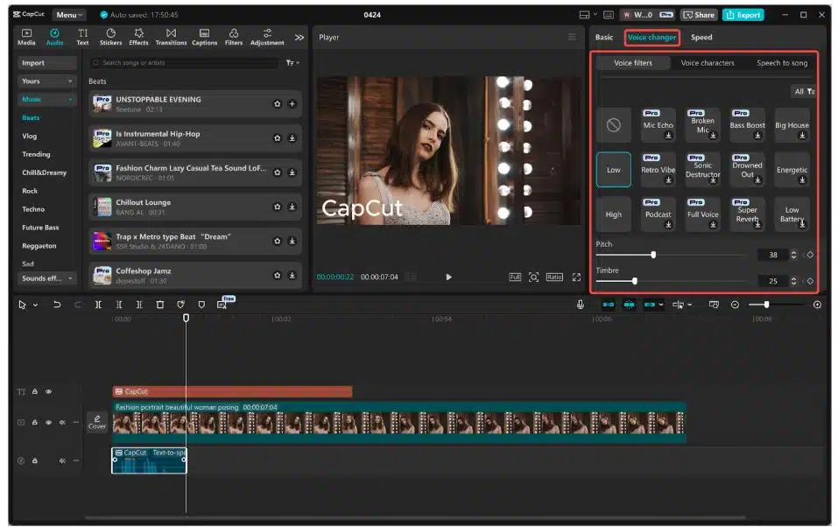838x527 pixels.
Task: Open the Media panel
Action: [26, 37]
